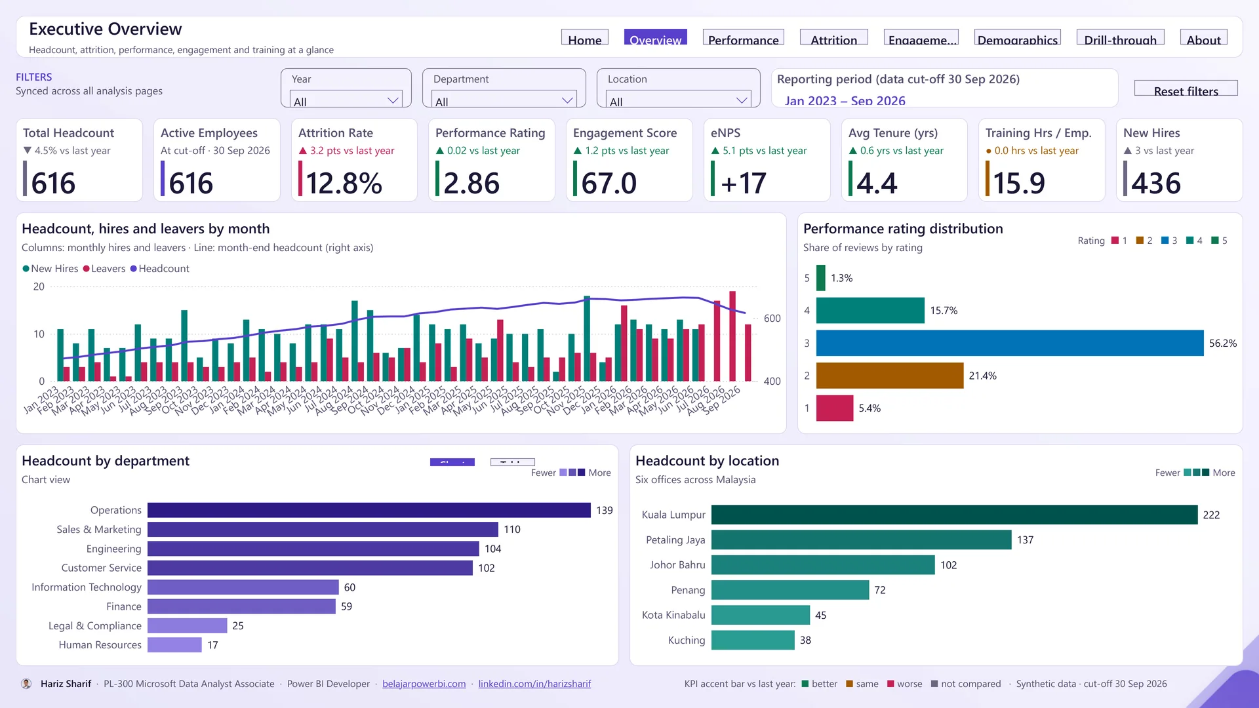This screenshot has height=708, width=1259.
Task: Select the Penang bar in location chart
Action: [x=790, y=590]
